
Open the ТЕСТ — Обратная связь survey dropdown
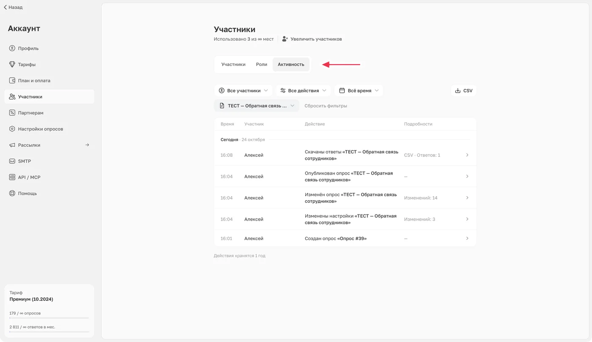[257, 106]
